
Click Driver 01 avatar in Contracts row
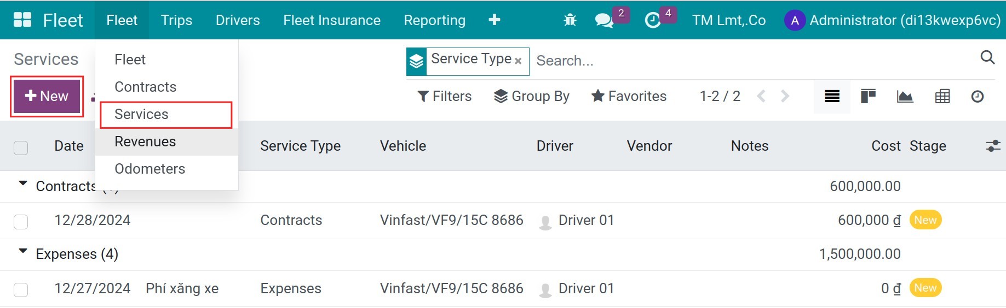pyautogui.click(x=545, y=222)
